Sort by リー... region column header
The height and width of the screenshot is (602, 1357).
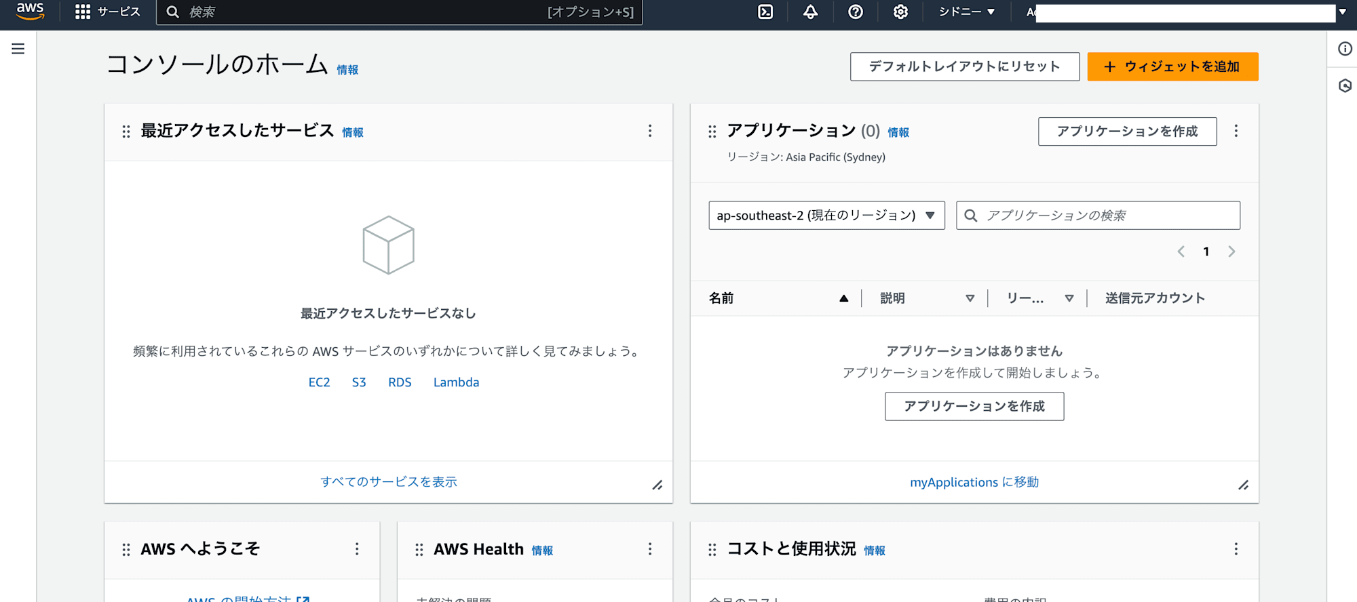pyautogui.click(x=1039, y=298)
